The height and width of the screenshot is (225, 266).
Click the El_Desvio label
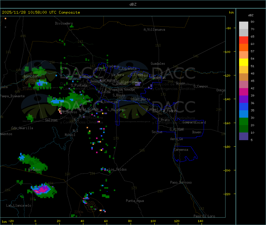(x=69, y=112)
